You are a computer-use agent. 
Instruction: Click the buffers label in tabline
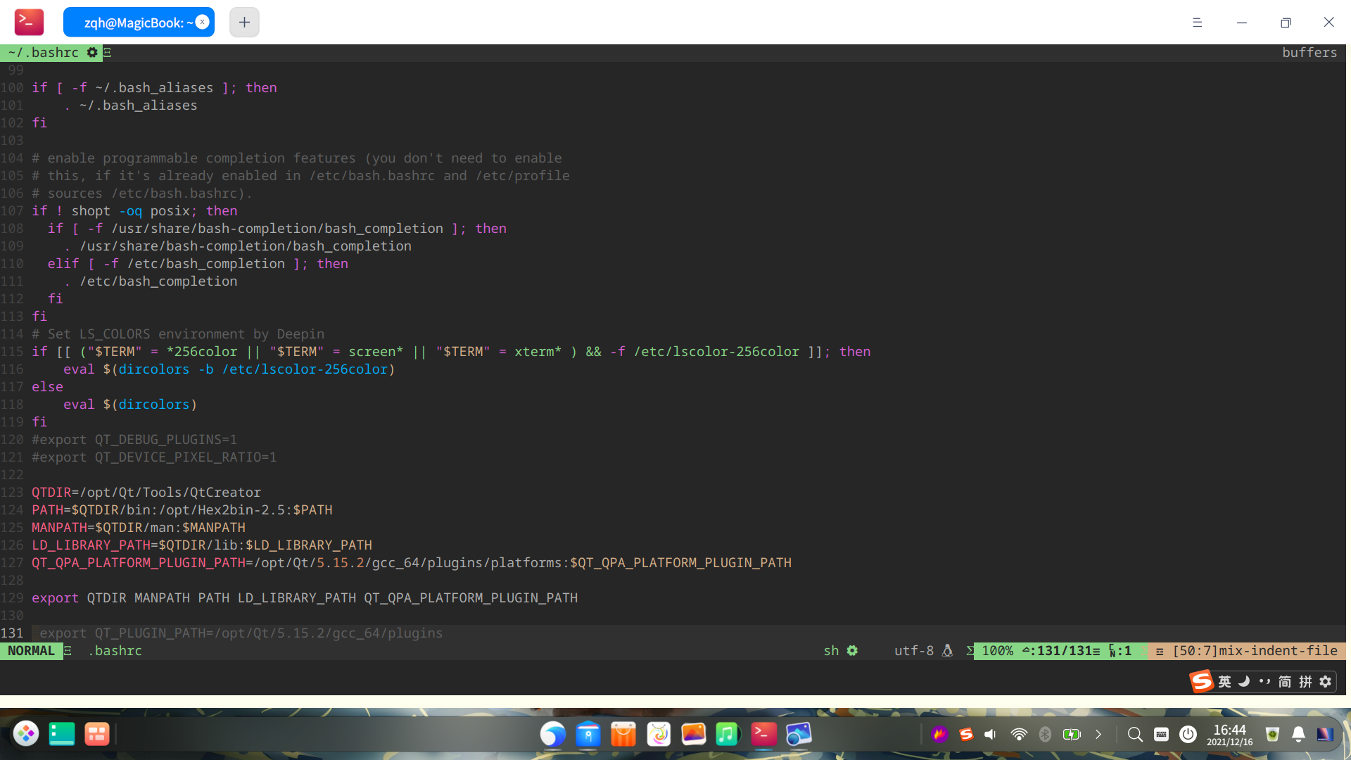(1309, 53)
